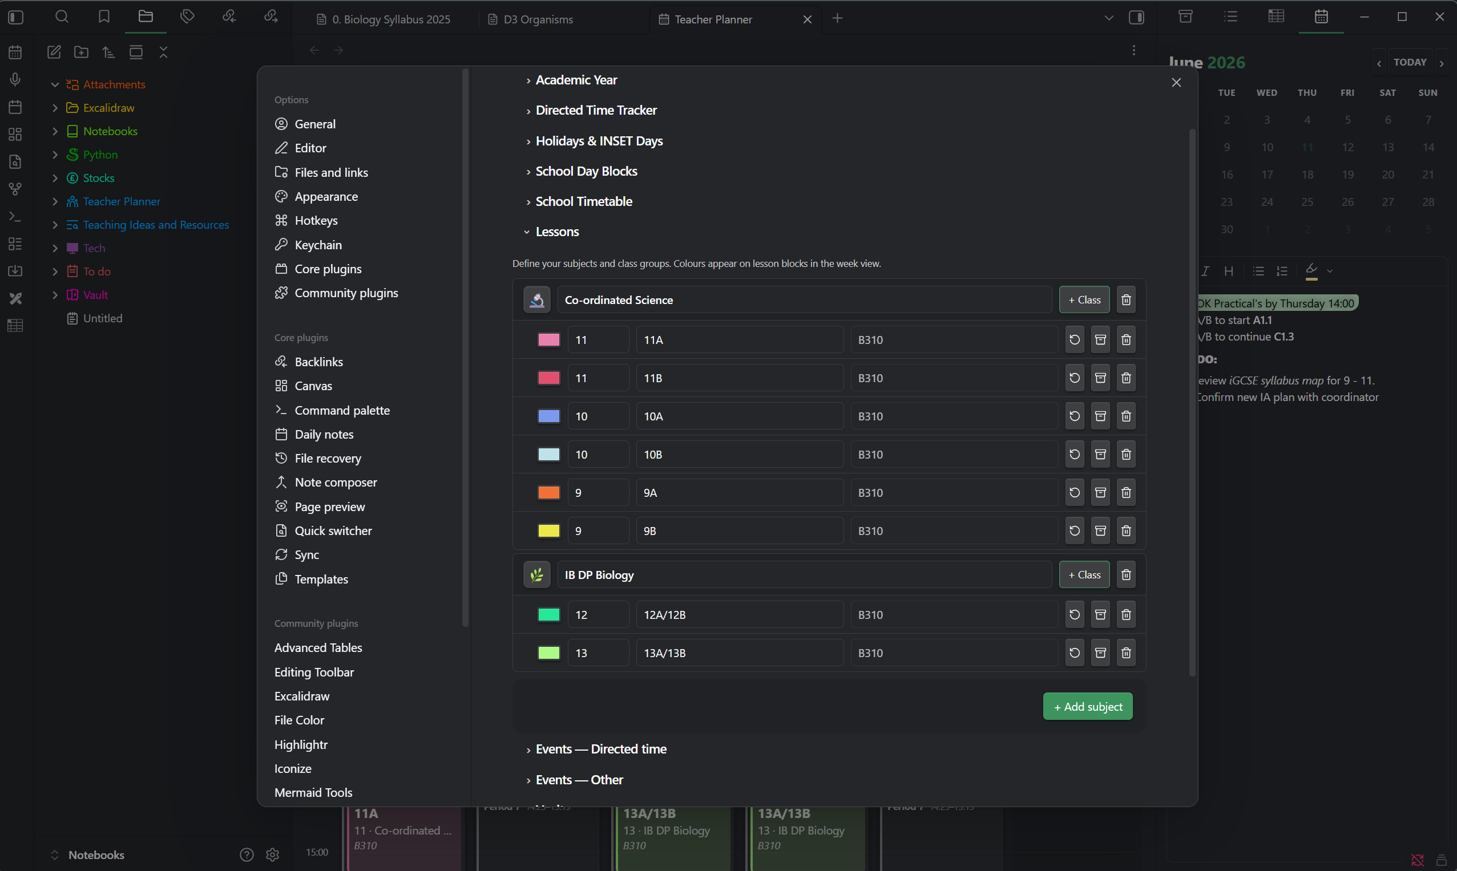The height and width of the screenshot is (871, 1457).
Task: Open the search pane icon
Action: point(62,17)
